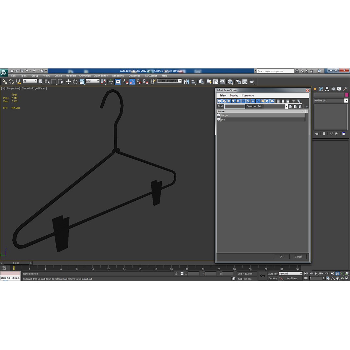Toggle Angle Snap in main toolbar
Image resolution: width=350 pixels, height=350 pixels.
(x=132, y=82)
